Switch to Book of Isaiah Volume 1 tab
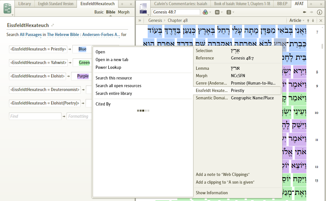This screenshot has height=201, width=326. click(x=242, y=4)
